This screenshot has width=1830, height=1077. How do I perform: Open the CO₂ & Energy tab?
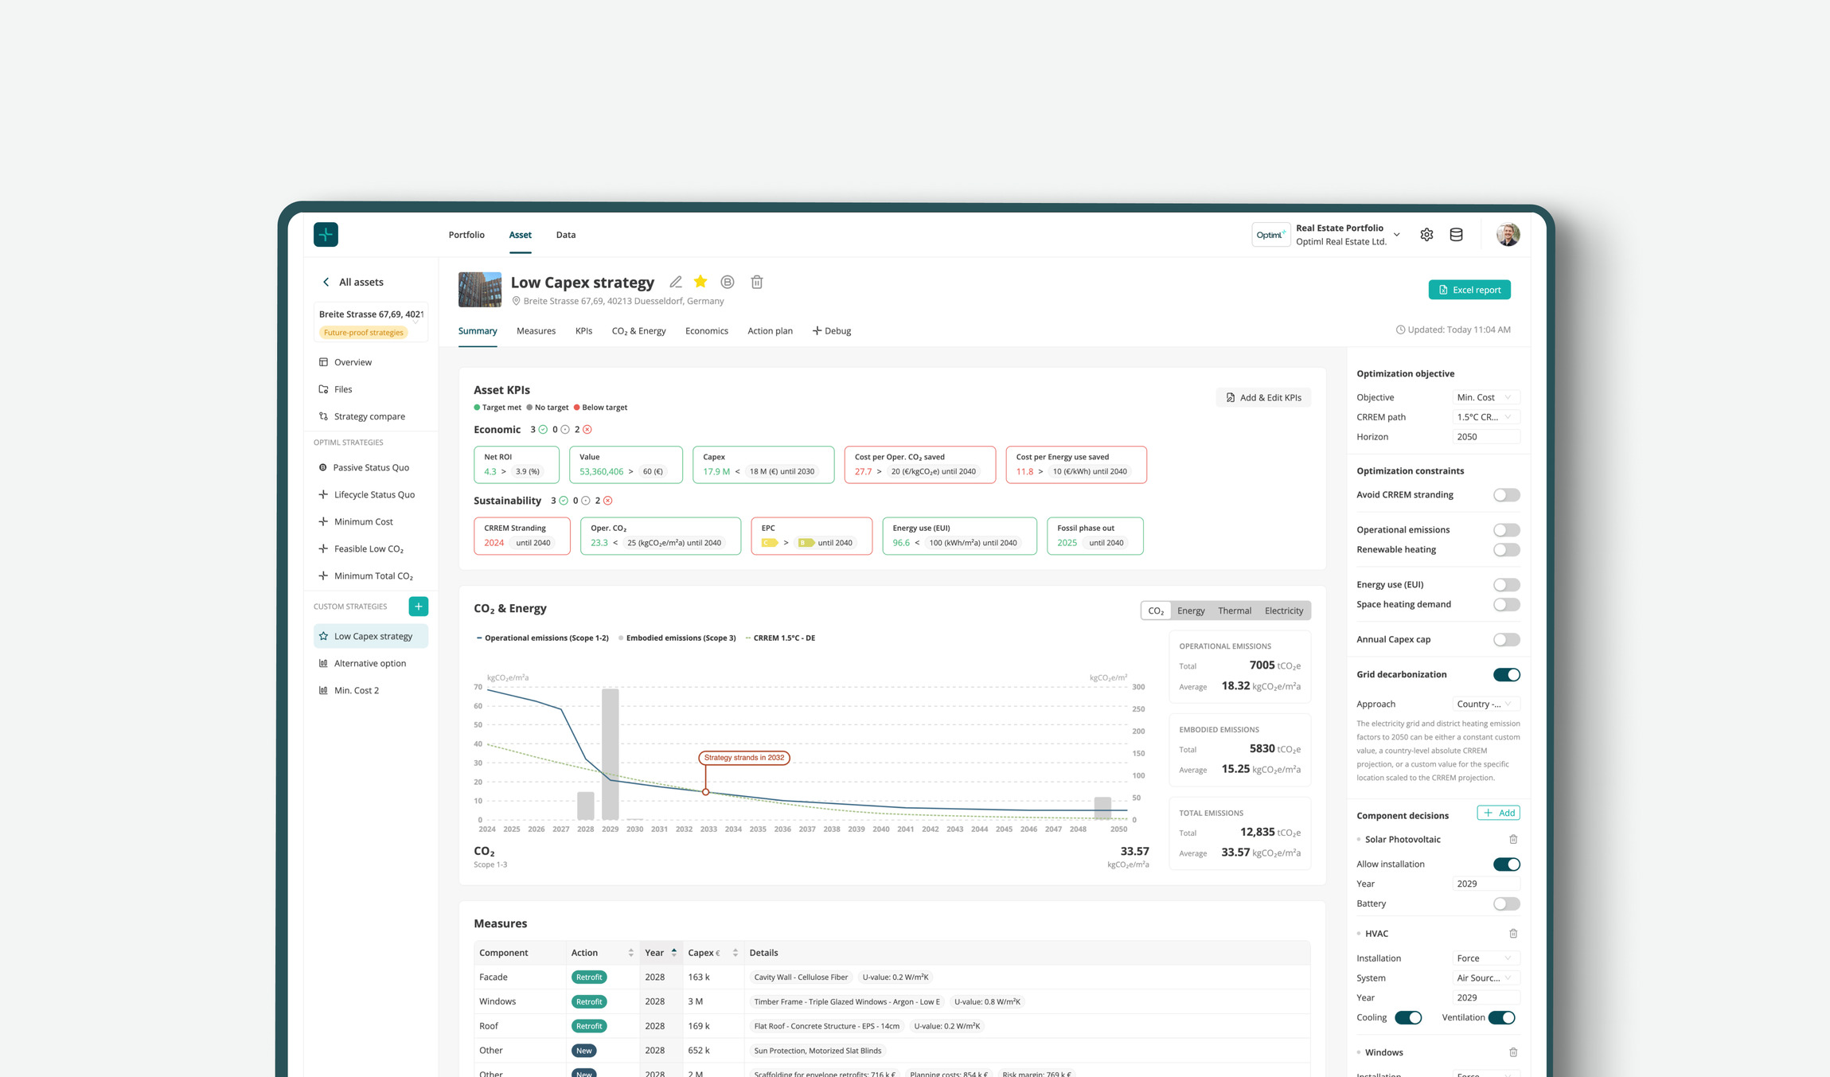pyautogui.click(x=638, y=331)
